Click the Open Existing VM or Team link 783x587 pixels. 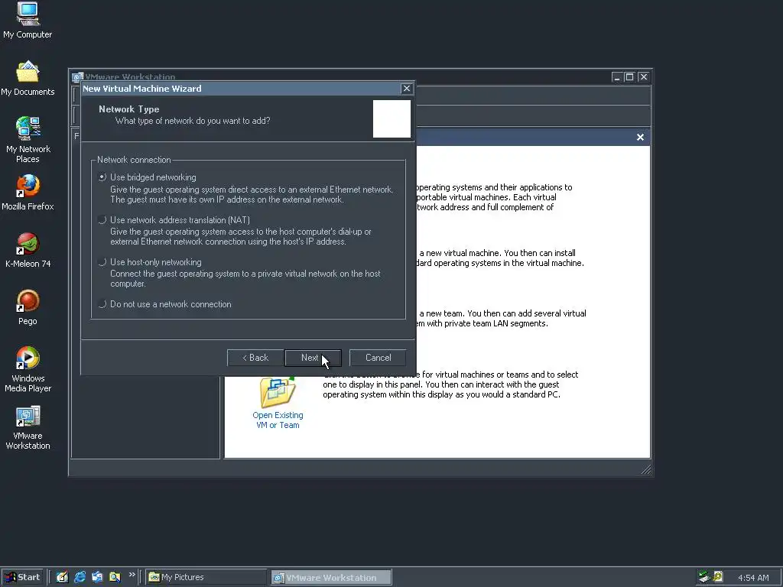tap(278, 420)
